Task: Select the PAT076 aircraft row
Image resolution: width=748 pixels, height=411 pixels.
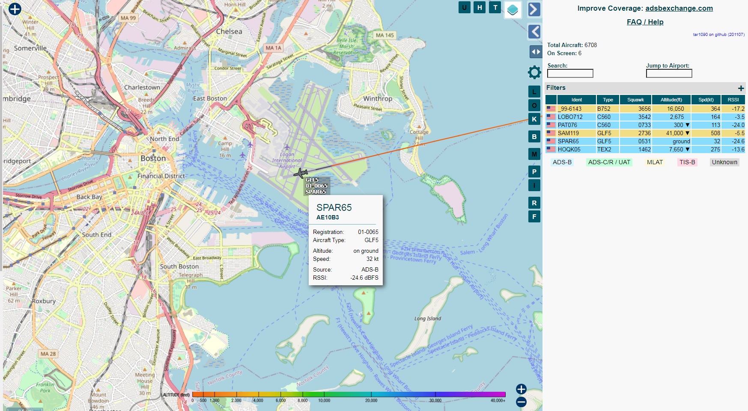Action: pyautogui.click(x=645, y=125)
